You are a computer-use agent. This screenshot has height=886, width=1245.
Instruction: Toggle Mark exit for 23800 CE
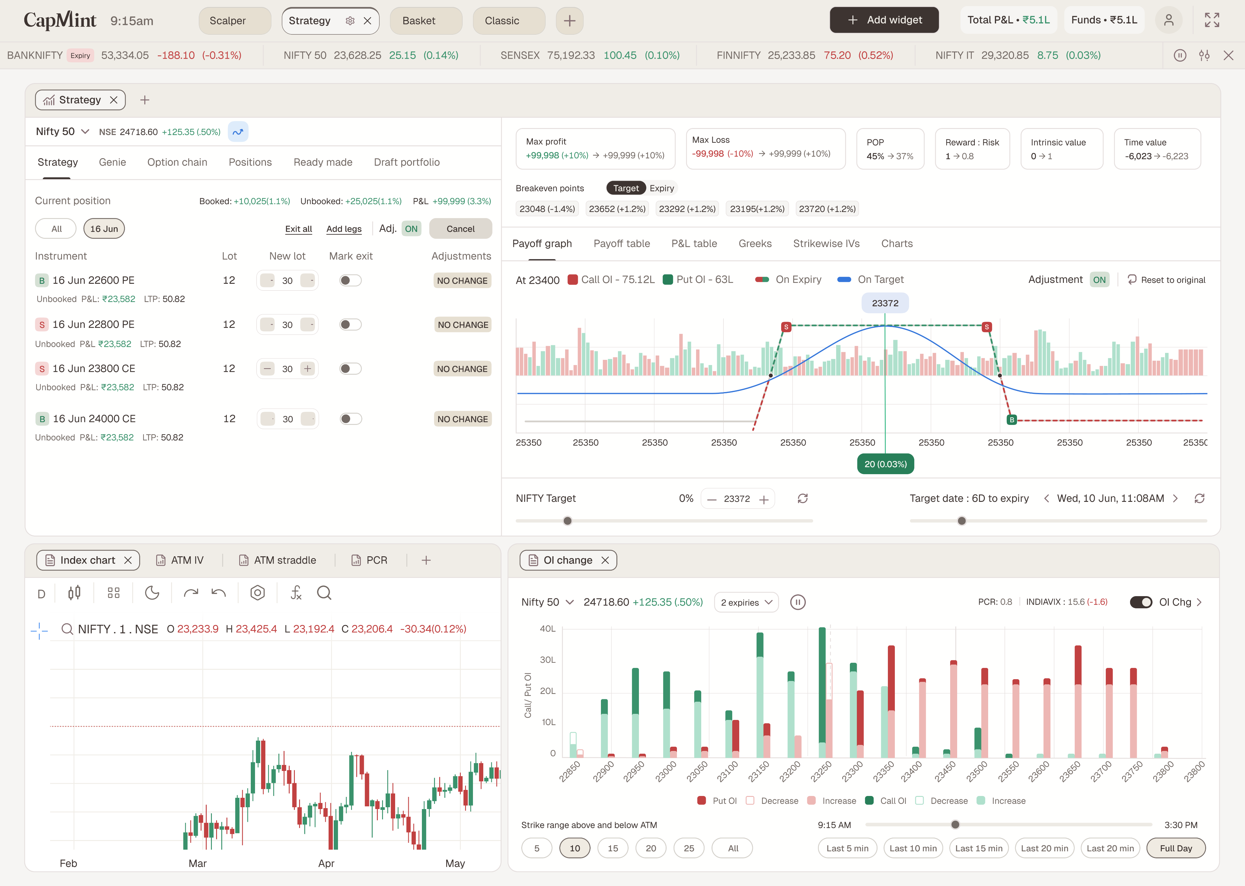(x=350, y=369)
